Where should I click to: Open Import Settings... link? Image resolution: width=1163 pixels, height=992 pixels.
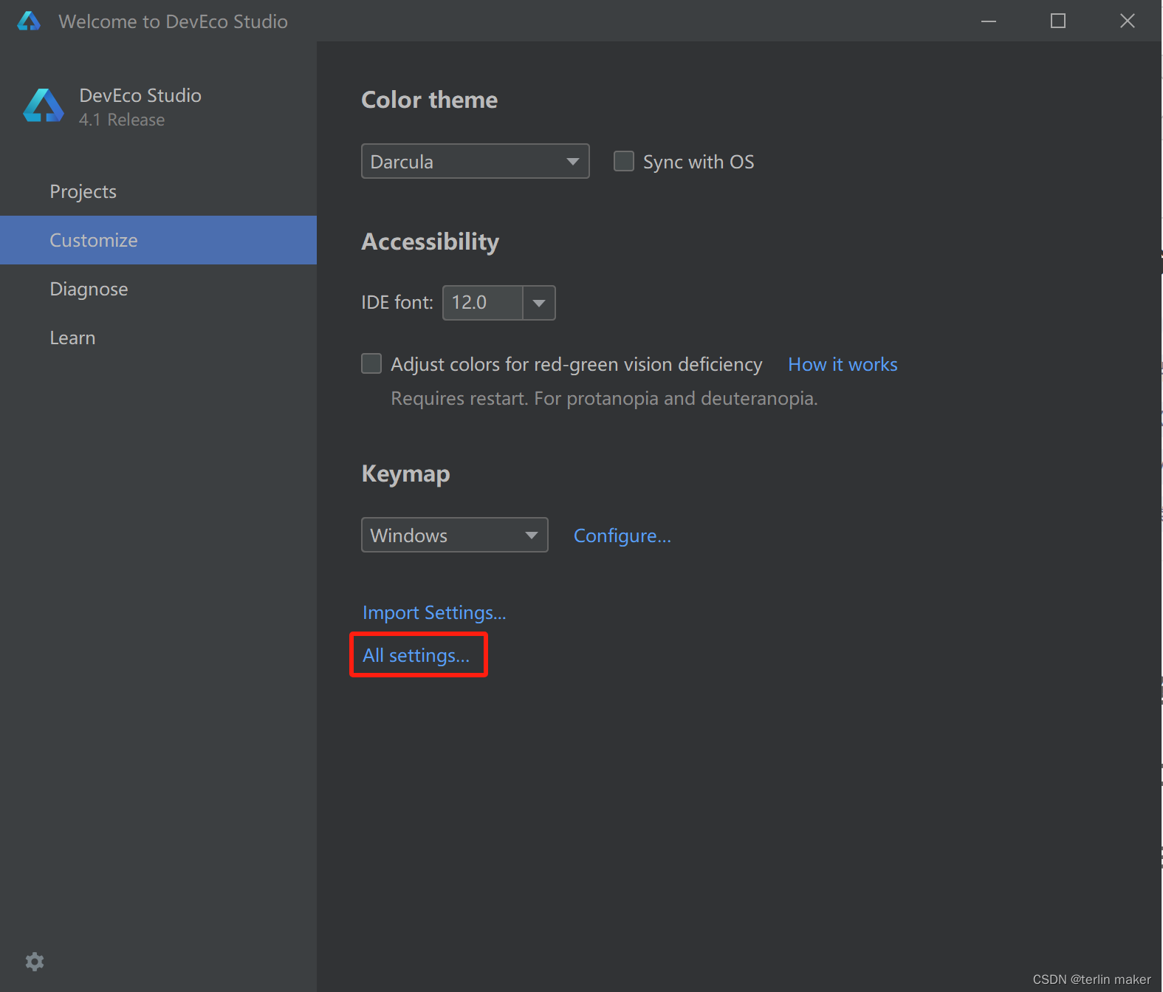pos(434,612)
